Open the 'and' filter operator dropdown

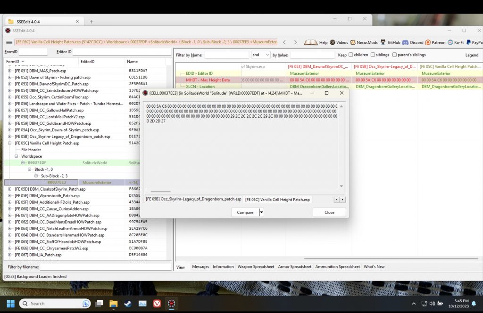261,55
